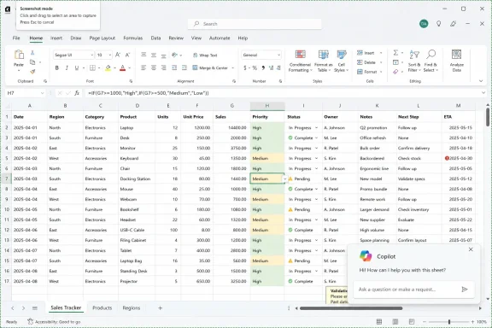Send the Copilot request with arrow icon

465,289
